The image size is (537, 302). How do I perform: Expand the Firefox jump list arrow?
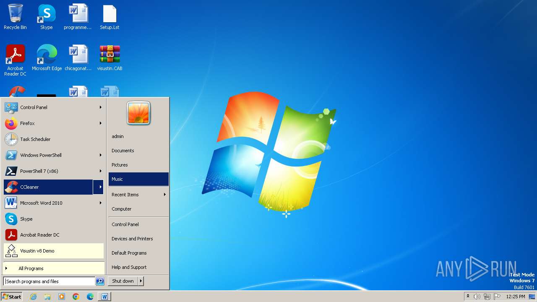(x=101, y=123)
